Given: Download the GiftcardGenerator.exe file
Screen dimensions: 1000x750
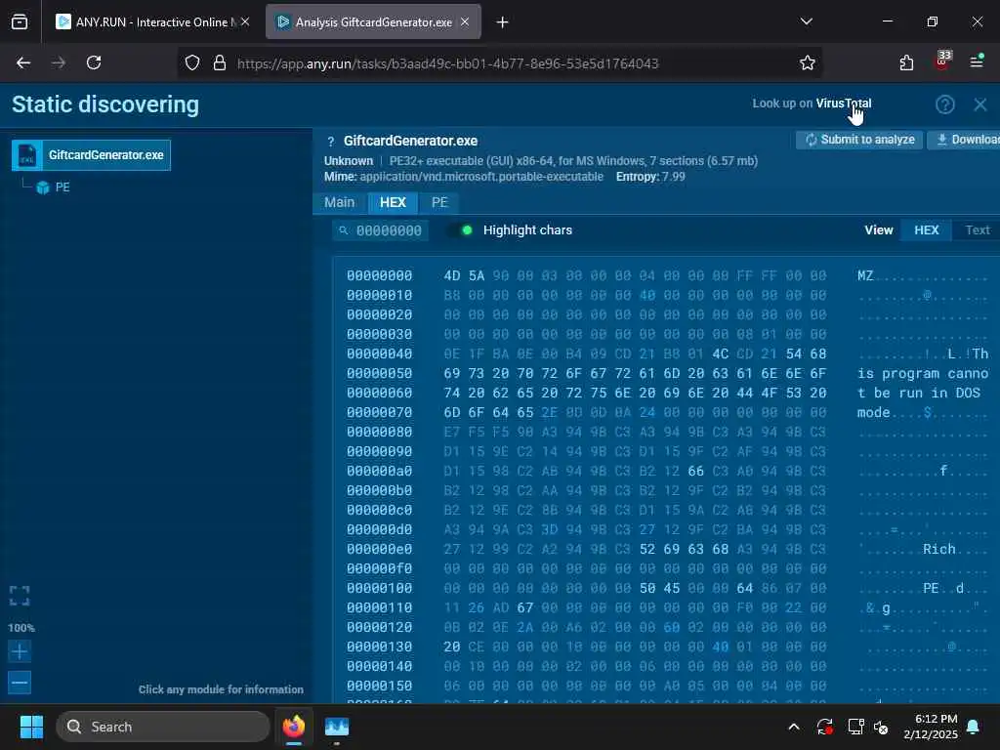Looking at the screenshot, I should point(966,140).
